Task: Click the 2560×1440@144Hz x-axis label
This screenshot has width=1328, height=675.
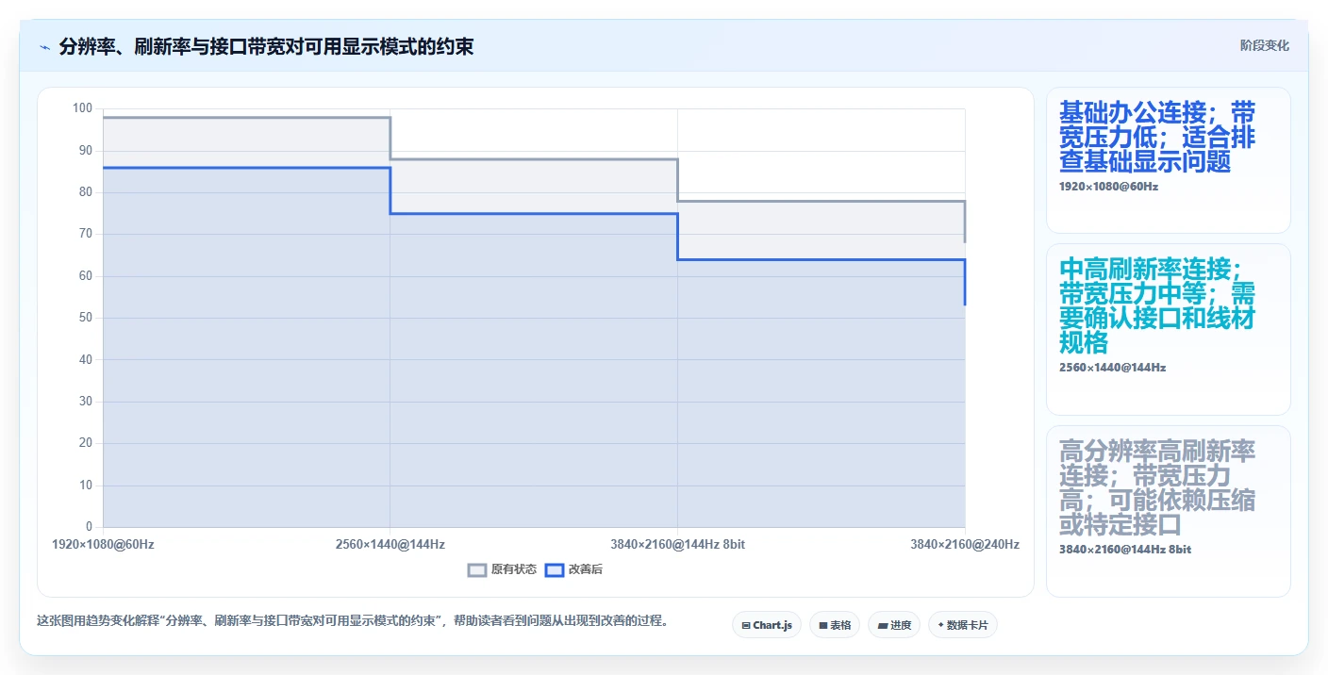Action: pos(390,545)
